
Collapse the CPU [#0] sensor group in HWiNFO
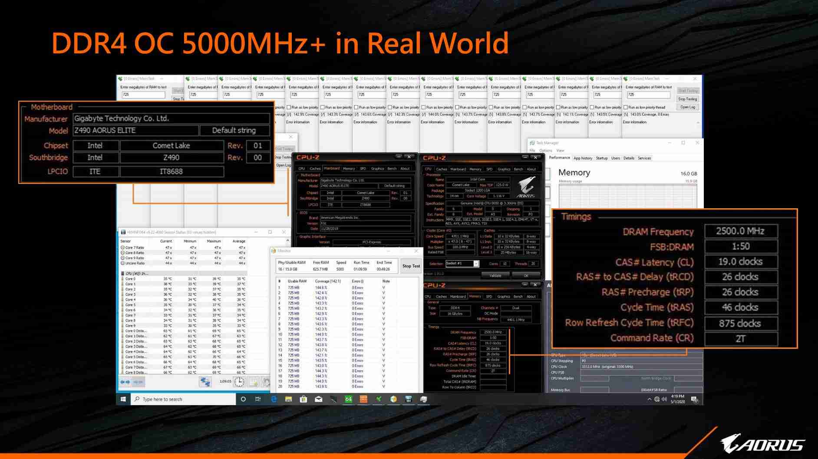pos(122,274)
